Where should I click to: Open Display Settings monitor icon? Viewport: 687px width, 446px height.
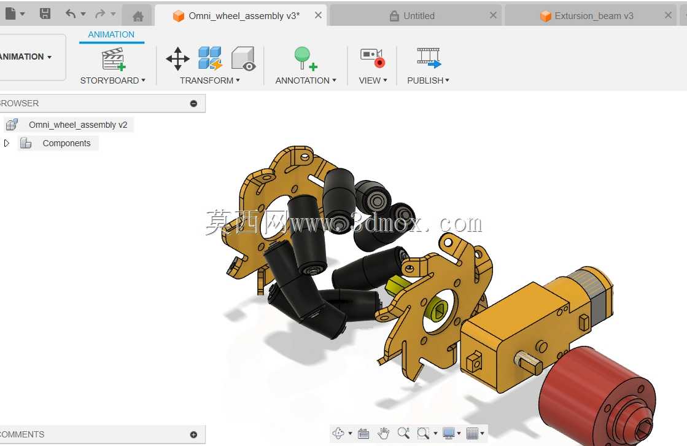tap(449, 433)
